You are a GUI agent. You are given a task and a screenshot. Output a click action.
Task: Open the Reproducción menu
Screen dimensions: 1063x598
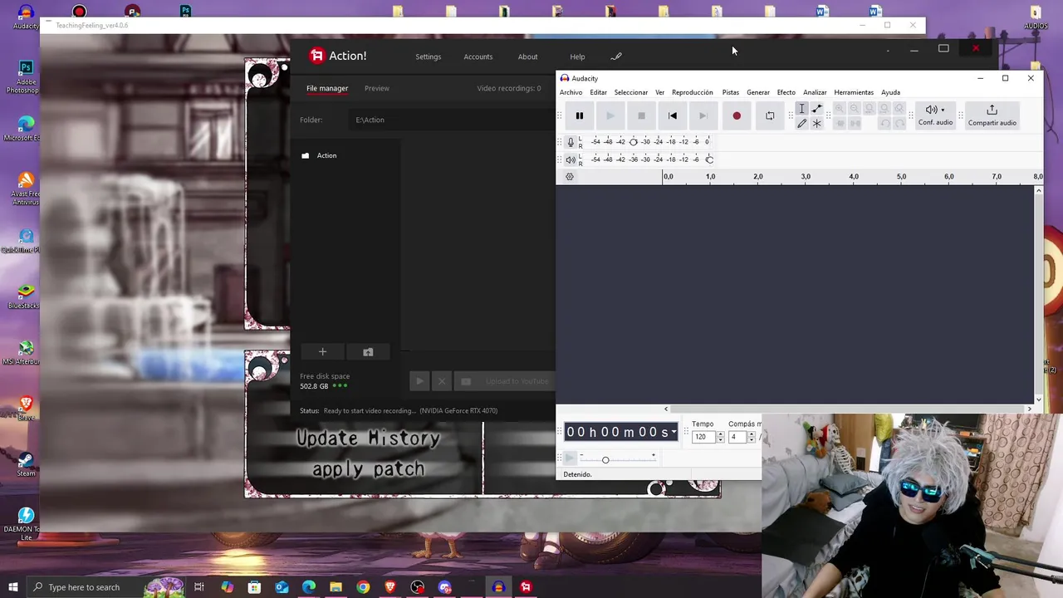click(x=692, y=92)
